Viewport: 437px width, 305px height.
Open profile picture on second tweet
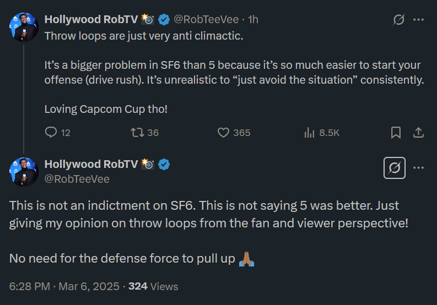coord(24,171)
